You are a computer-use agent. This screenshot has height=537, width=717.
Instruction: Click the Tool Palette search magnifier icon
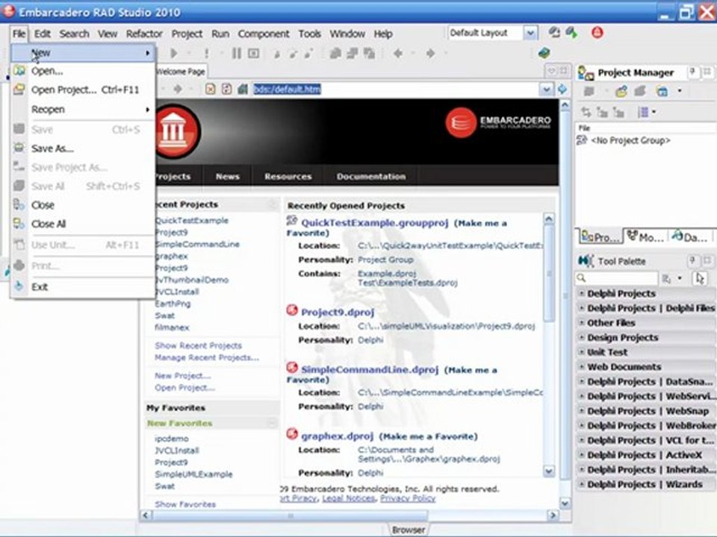pyautogui.click(x=581, y=277)
